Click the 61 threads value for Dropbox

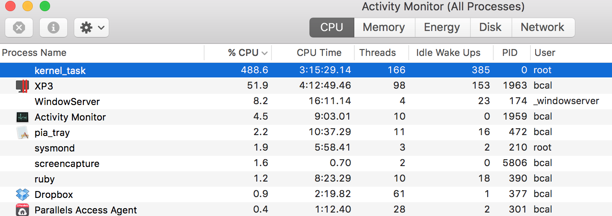pos(400,194)
